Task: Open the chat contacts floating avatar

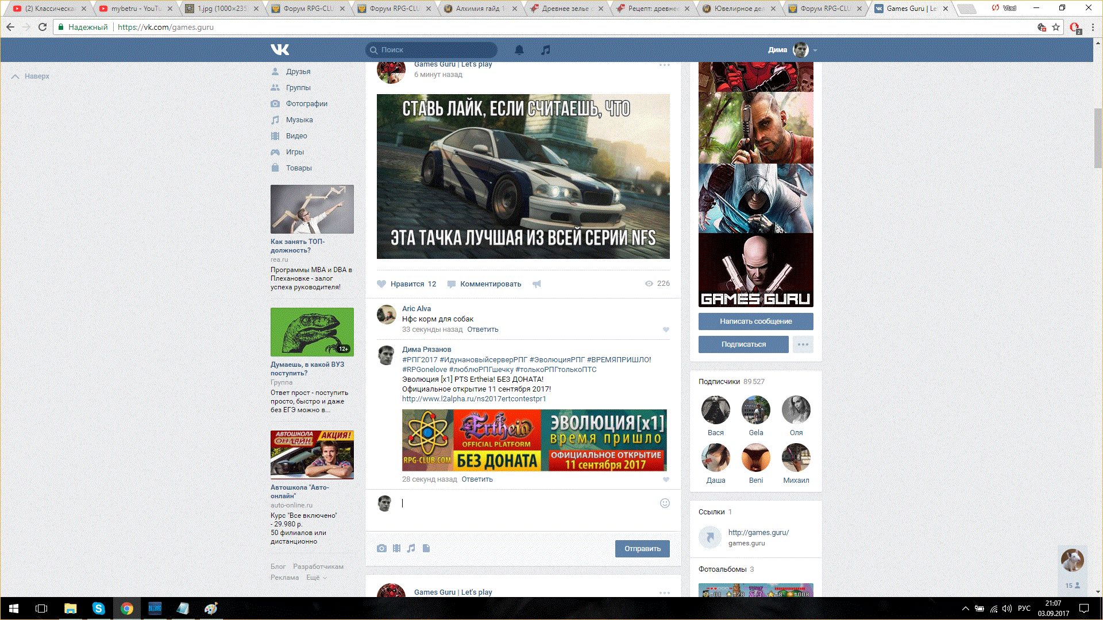Action: [1072, 560]
